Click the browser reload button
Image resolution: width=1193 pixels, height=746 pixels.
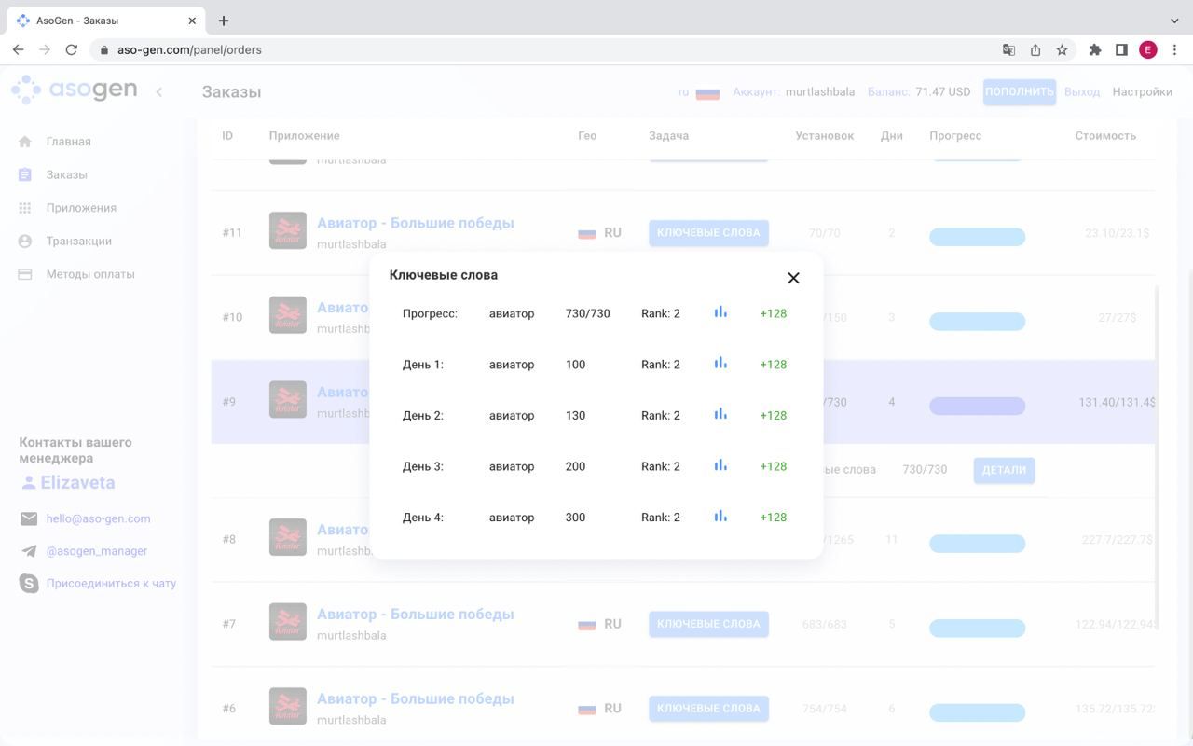tap(71, 49)
